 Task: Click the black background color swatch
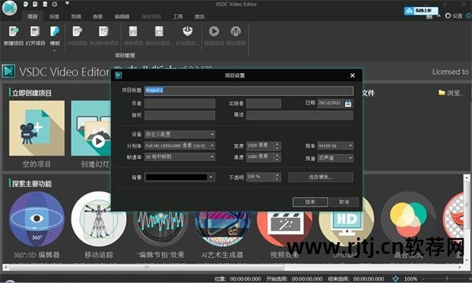(176, 177)
